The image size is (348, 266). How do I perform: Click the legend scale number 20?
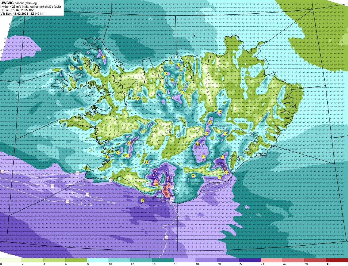click(219, 264)
